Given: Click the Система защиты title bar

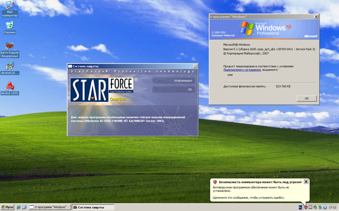Looking at the screenshot, I should [x=133, y=66].
